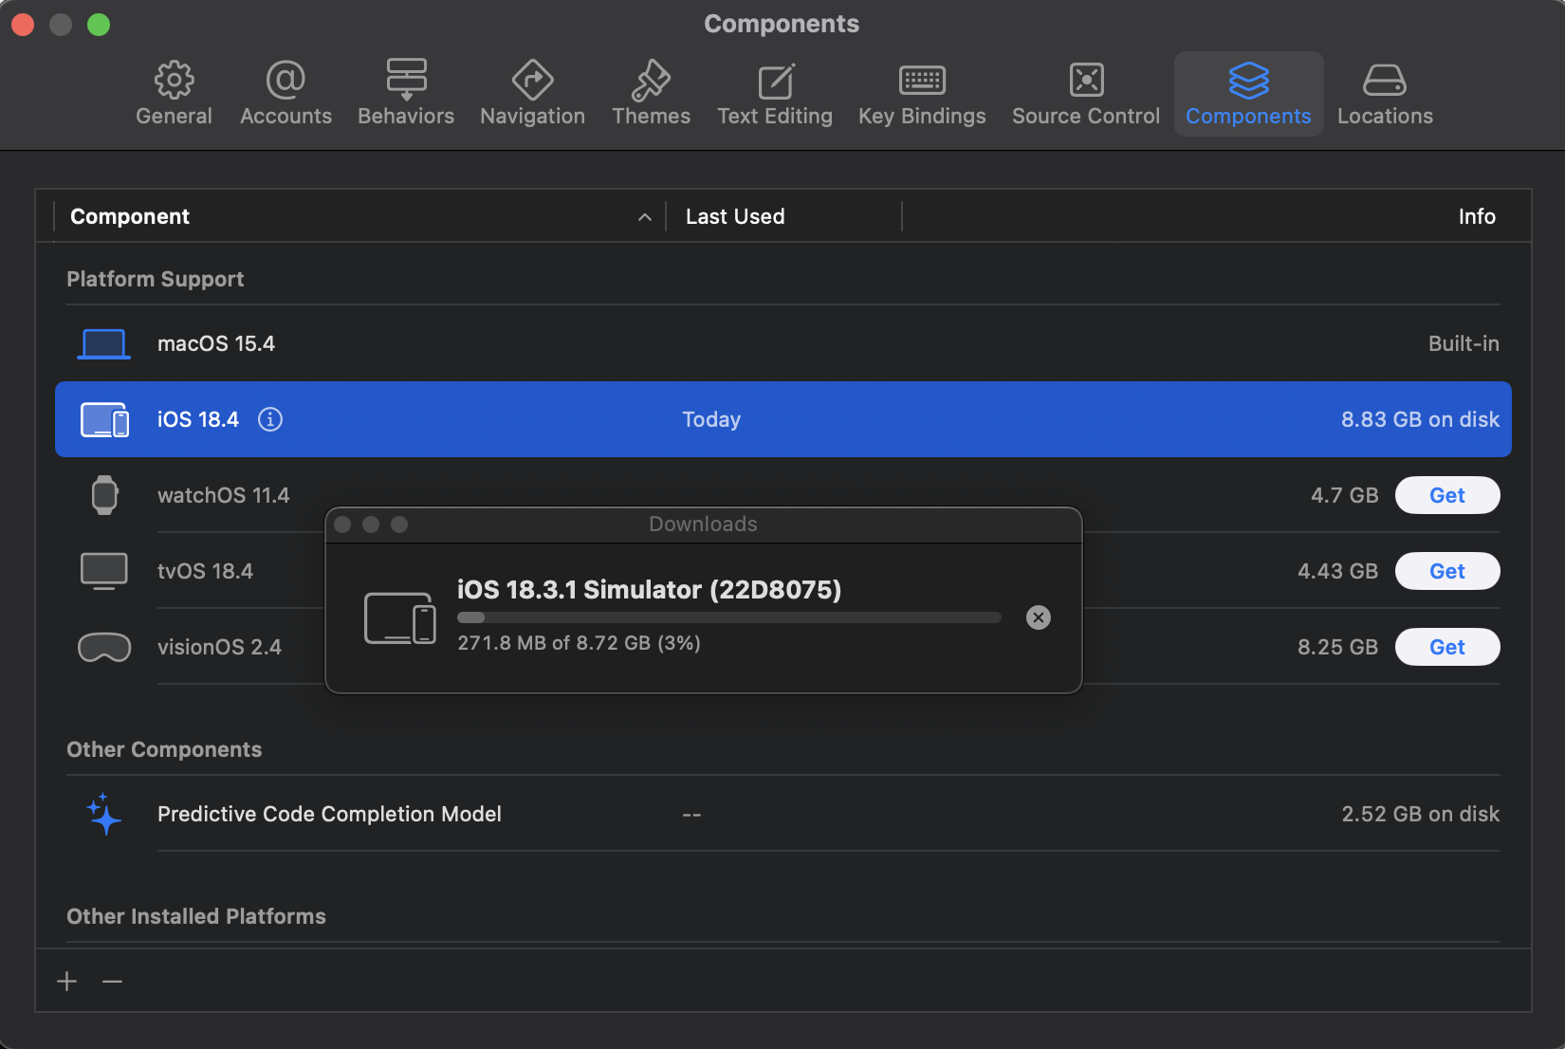1565x1049 pixels.
Task: Open the General settings gear icon
Action: tap(175, 81)
